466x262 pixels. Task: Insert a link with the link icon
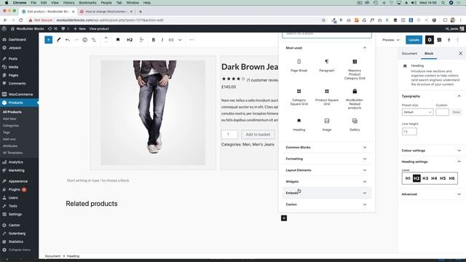pos(171,40)
